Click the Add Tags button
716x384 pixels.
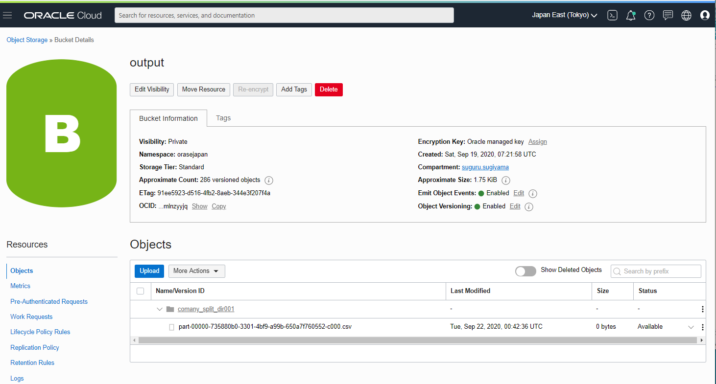click(x=294, y=90)
